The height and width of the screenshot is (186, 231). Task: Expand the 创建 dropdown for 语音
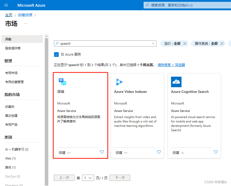(65, 153)
